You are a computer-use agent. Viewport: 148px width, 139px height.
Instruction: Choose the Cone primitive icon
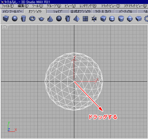pos(50,19)
